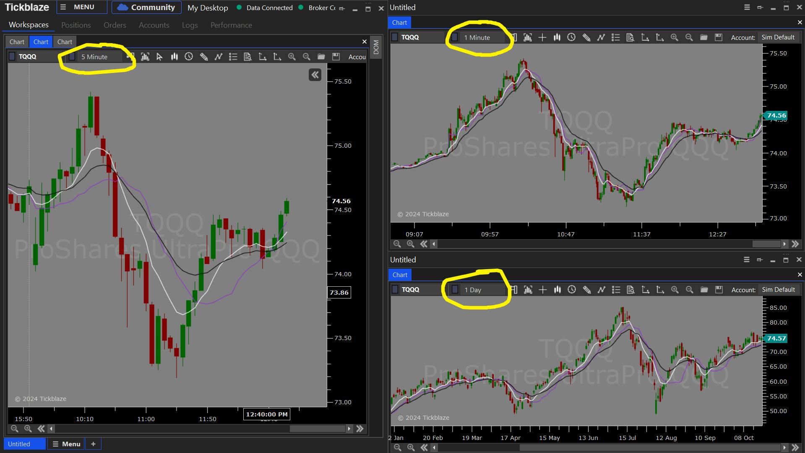Toggle the pin icon in the bottom Untitled window

(759, 260)
